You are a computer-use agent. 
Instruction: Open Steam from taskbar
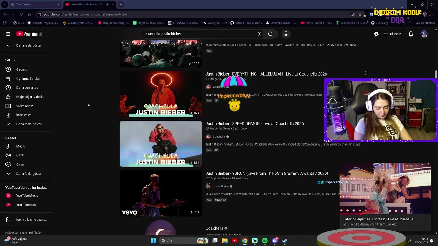coord(285,241)
